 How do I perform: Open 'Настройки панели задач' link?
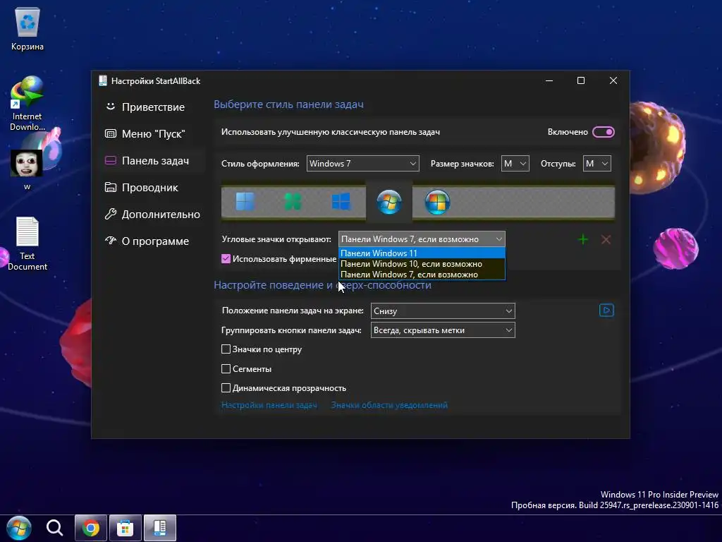(x=269, y=405)
